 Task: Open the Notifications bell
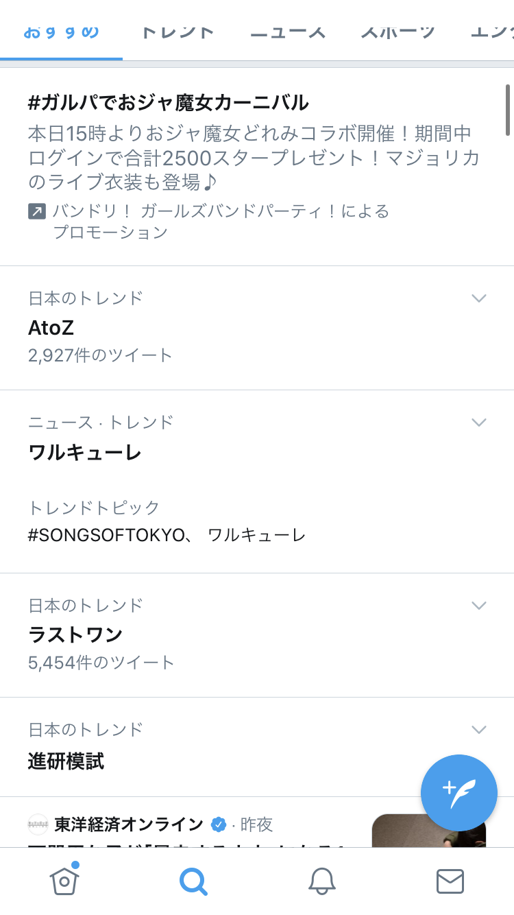(321, 881)
